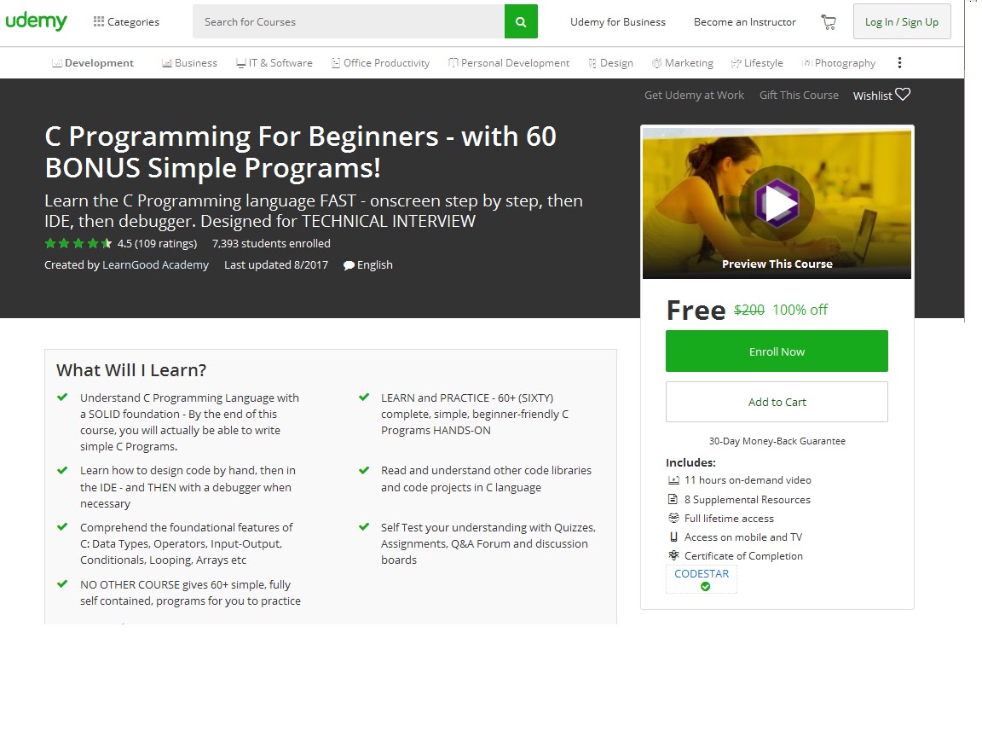Open LearnGood Academy instructor link

click(x=155, y=264)
